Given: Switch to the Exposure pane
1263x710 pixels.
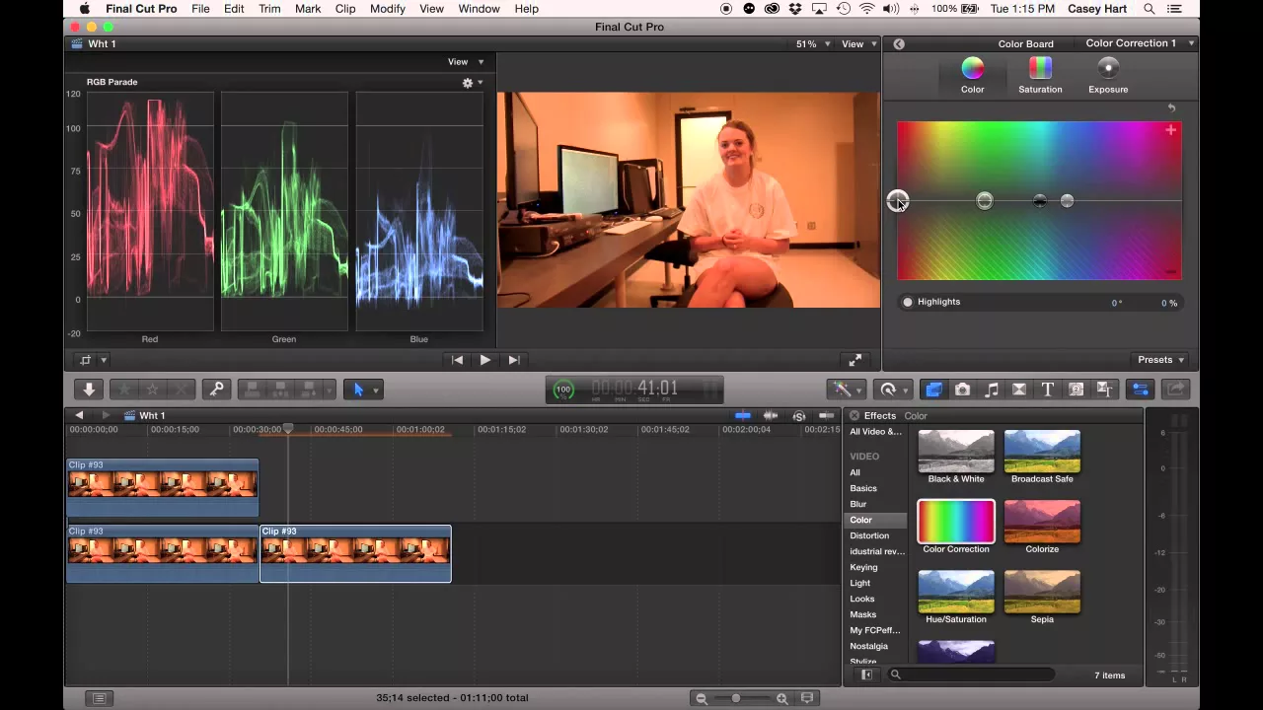Looking at the screenshot, I should (1108, 76).
